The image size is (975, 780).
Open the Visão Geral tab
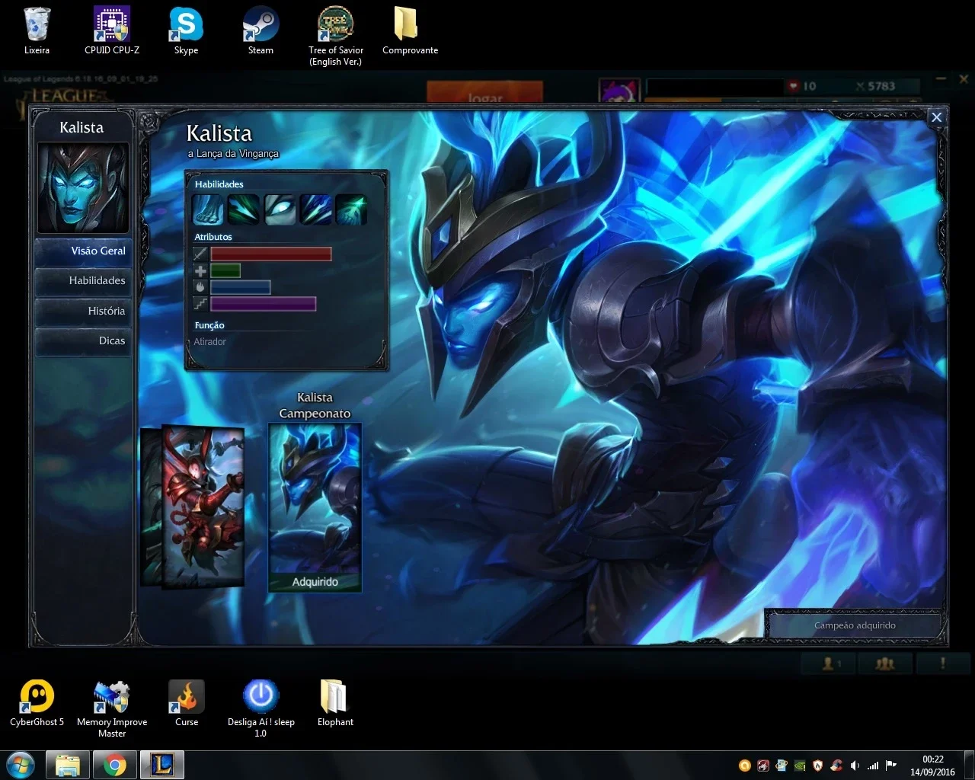(x=84, y=251)
